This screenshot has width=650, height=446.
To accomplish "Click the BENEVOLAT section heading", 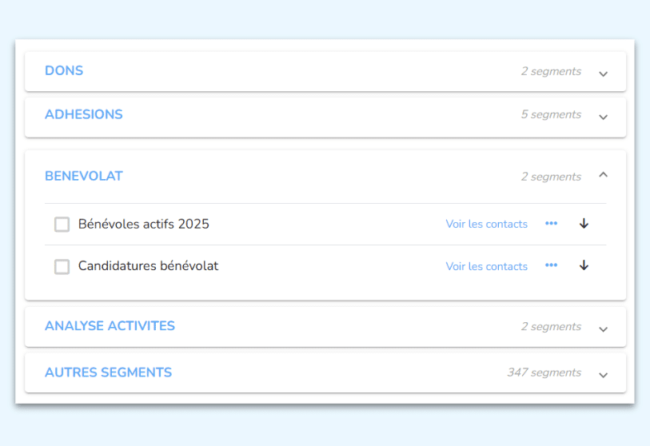I will click(x=84, y=176).
